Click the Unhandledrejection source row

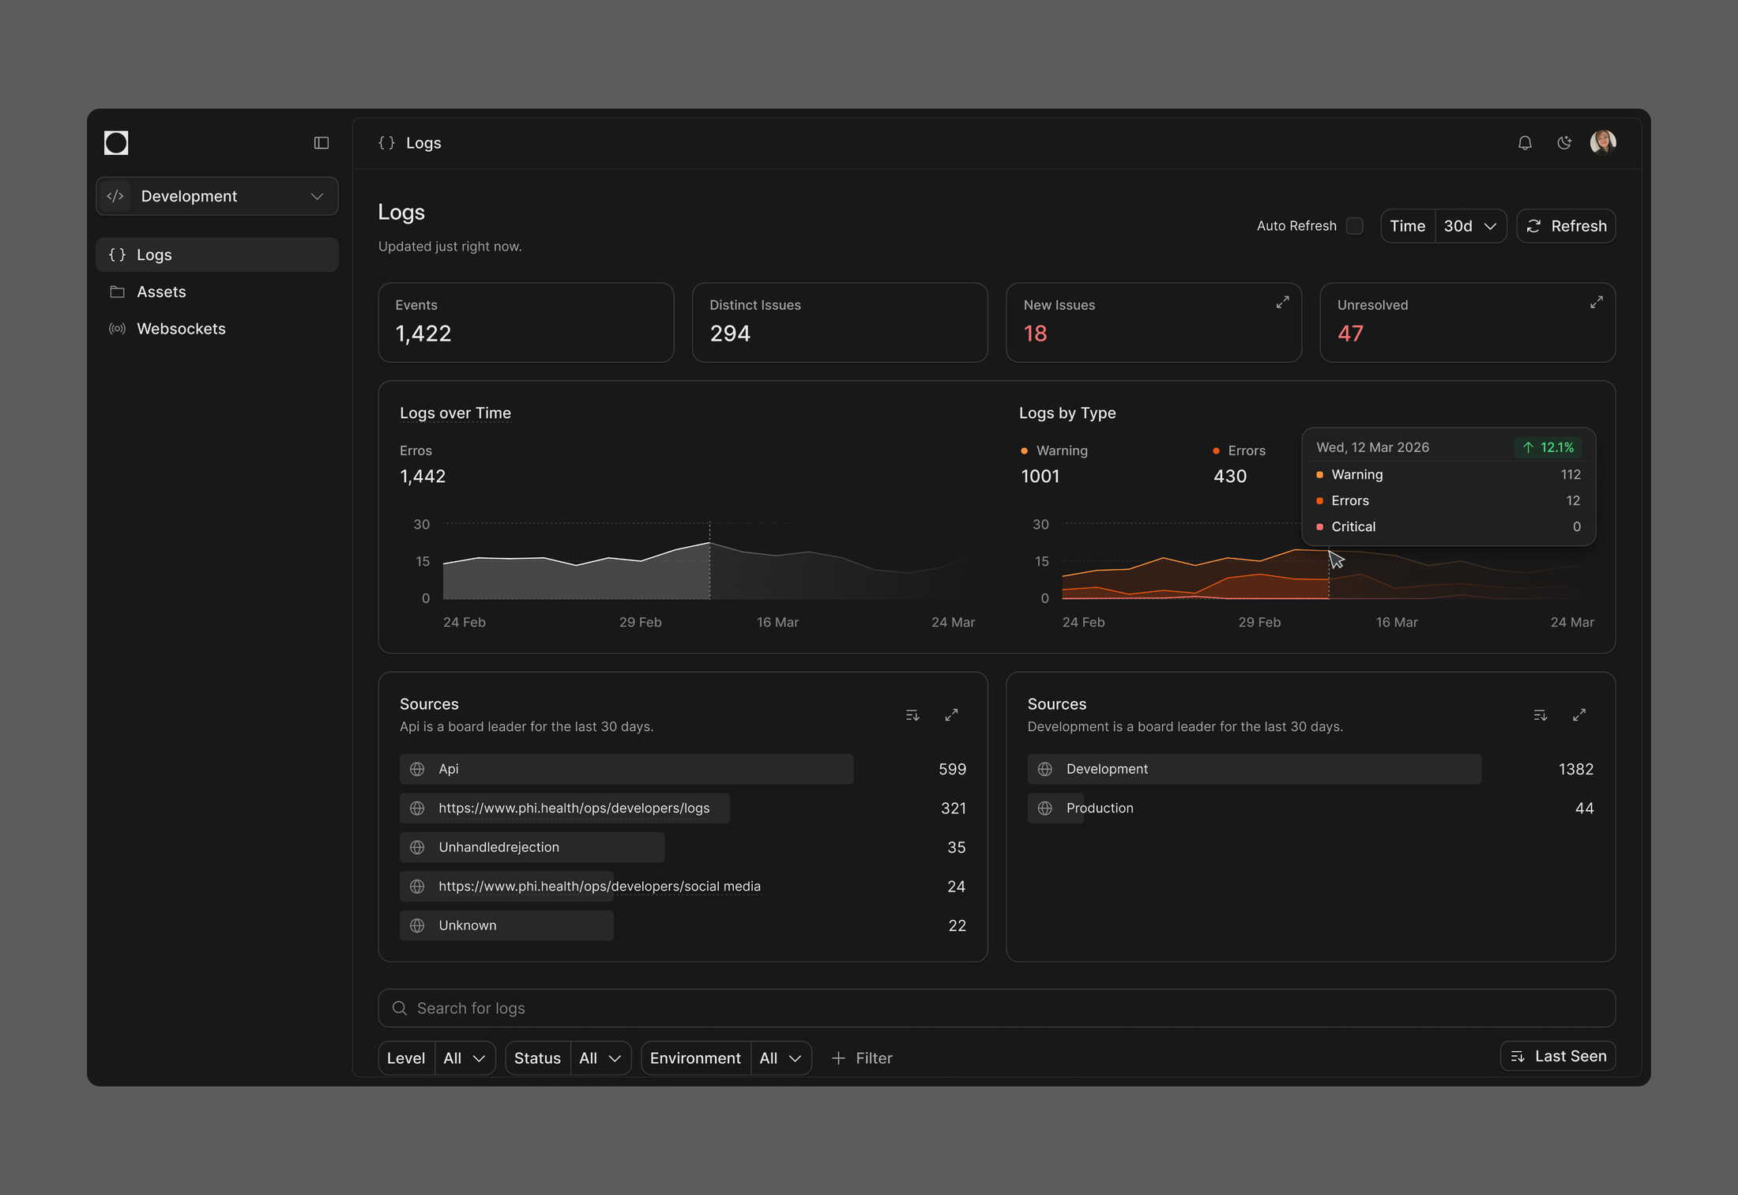point(683,847)
